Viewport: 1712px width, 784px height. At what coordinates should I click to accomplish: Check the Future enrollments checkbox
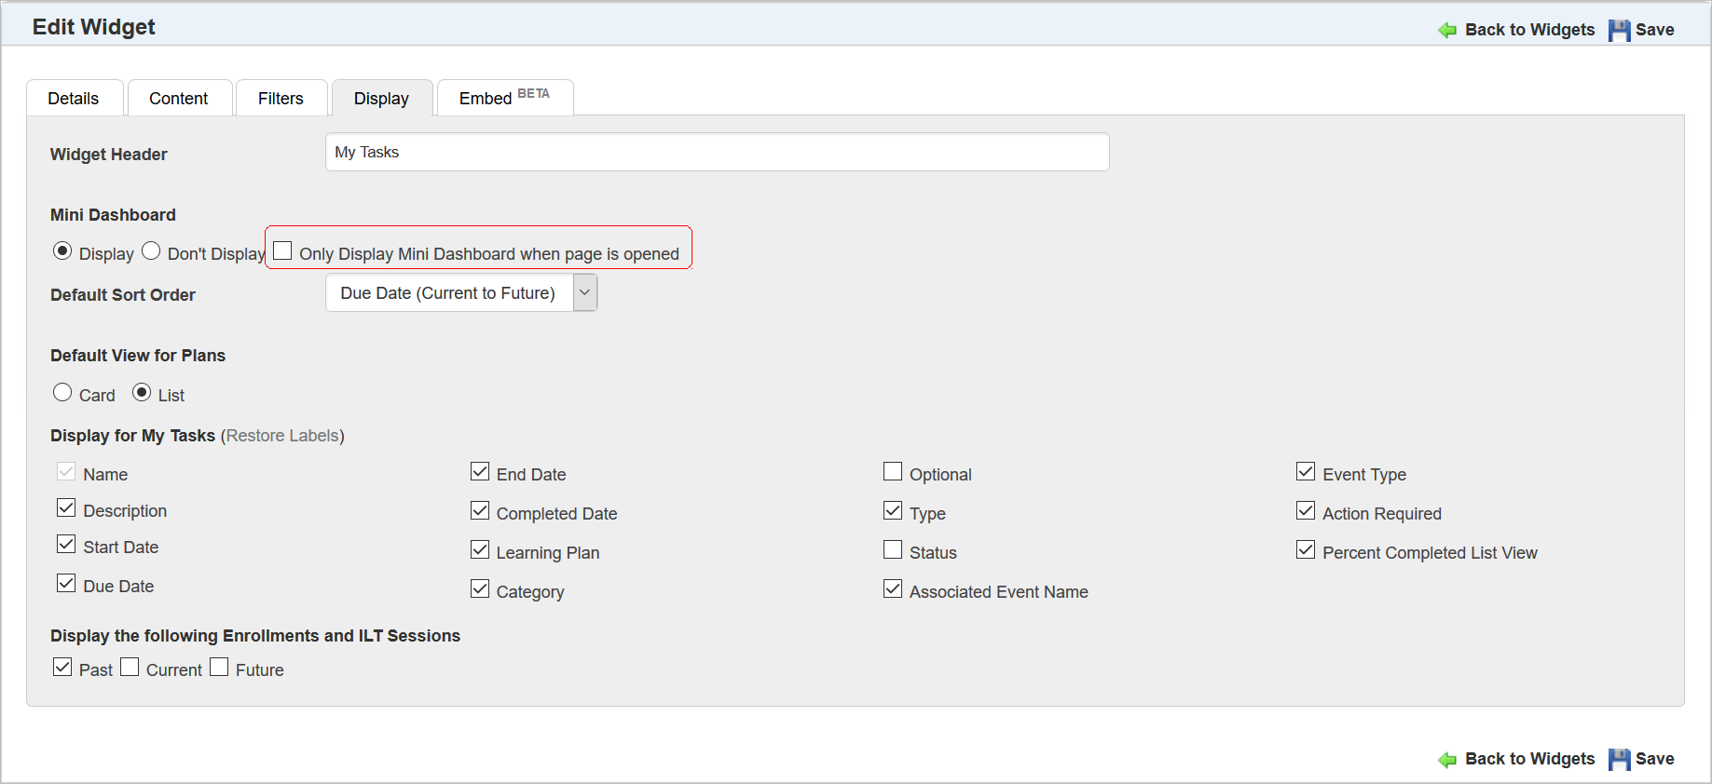coord(219,668)
